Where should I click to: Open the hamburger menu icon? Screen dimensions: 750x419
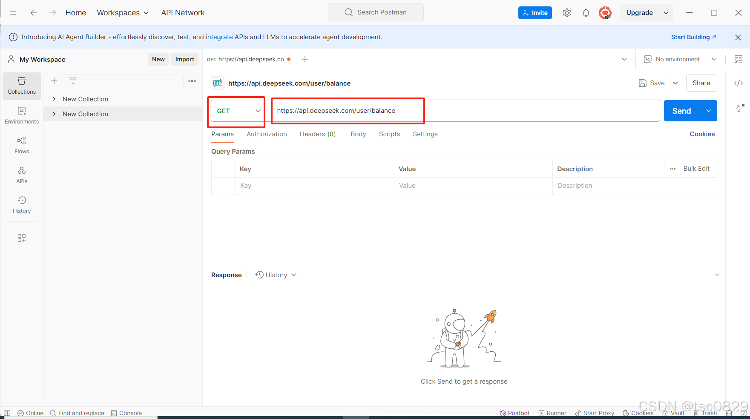(x=13, y=13)
